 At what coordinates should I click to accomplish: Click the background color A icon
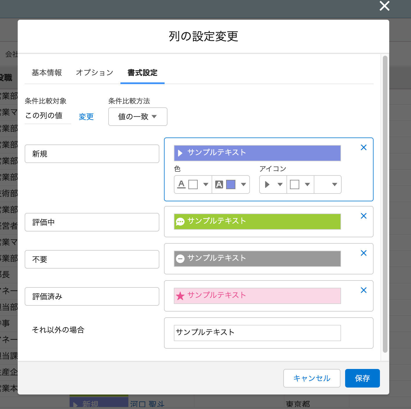(x=219, y=184)
